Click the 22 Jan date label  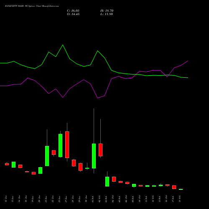click(53, 199)
